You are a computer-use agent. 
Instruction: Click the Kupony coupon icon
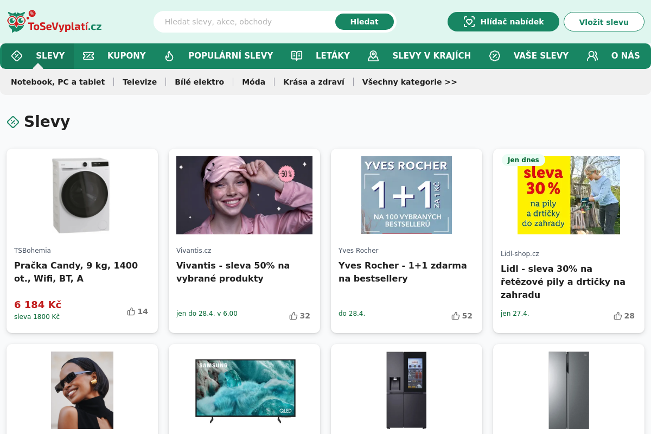click(88, 56)
